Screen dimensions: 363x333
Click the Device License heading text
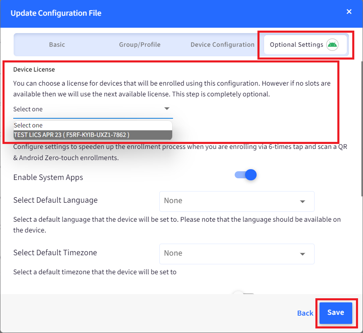[34, 69]
